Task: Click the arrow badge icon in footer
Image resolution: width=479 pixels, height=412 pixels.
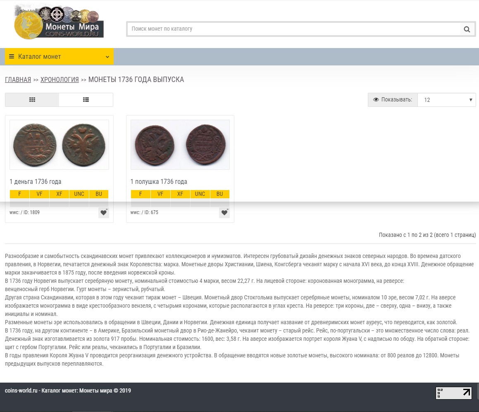Action: (454, 393)
